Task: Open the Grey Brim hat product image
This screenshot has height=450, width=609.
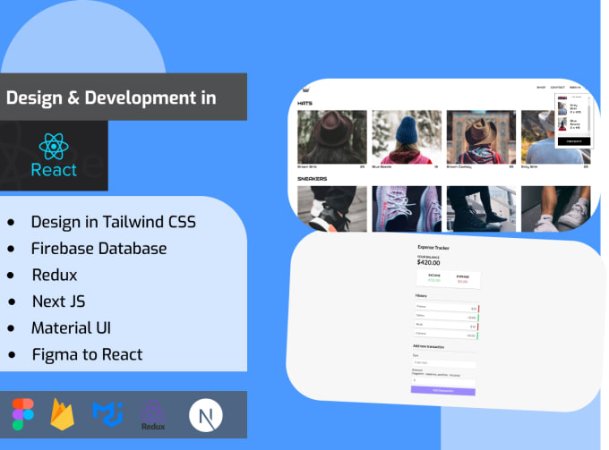Action: click(x=537, y=137)
